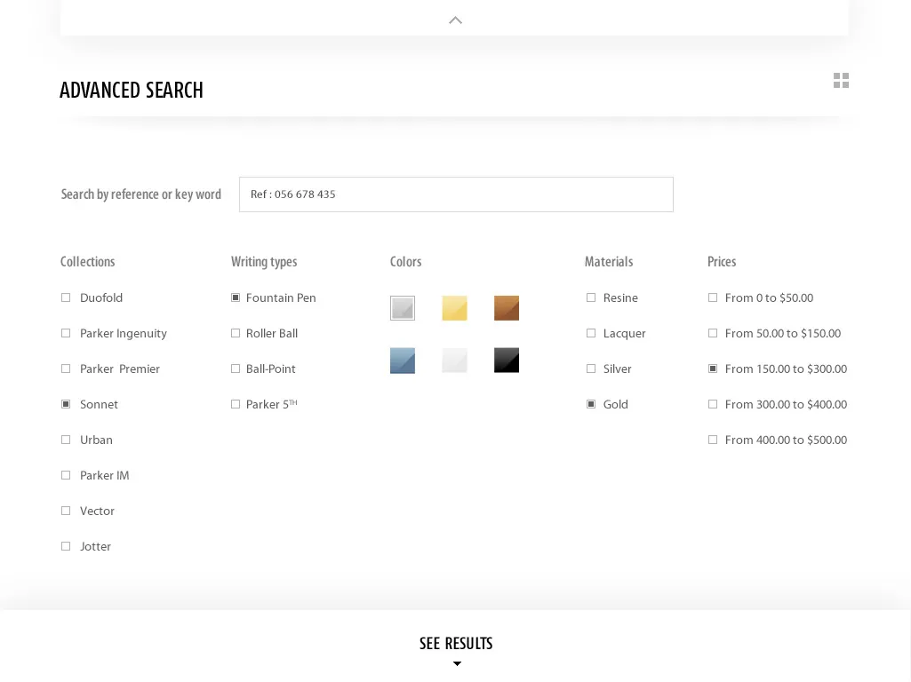Screen dimensions: 911x682
Task: Click the Materials column heading
Action: (609, 262)
